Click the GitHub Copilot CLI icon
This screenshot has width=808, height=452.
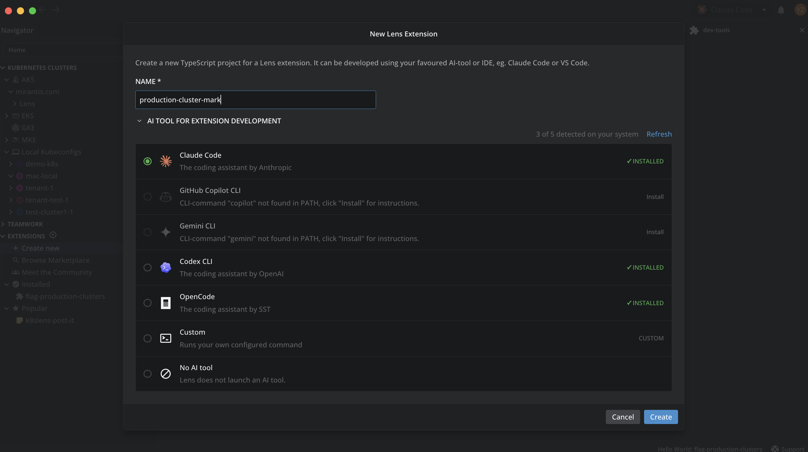(x=166, y=197)
